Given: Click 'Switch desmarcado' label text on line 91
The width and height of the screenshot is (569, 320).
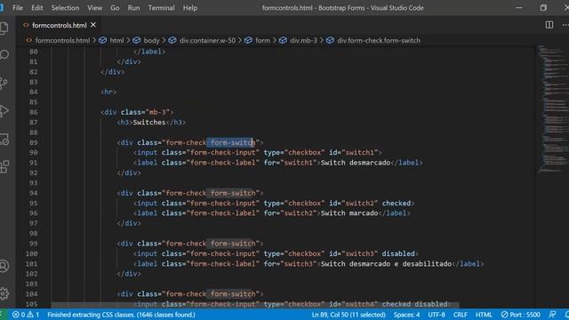Looking at the screenshot, I should pyautogui.click(x=356, y=163).
